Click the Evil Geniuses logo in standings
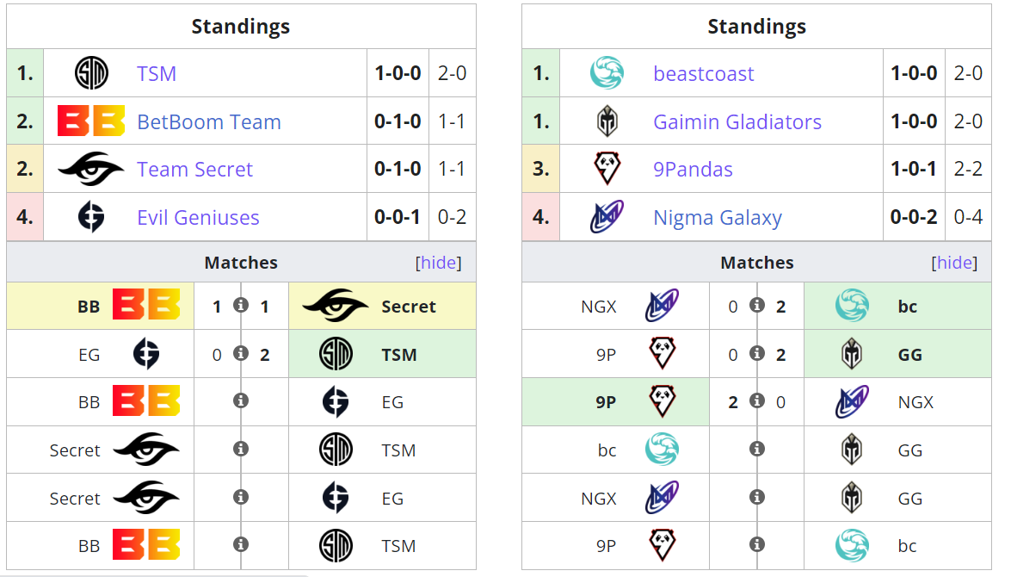 tap(90, 218)
